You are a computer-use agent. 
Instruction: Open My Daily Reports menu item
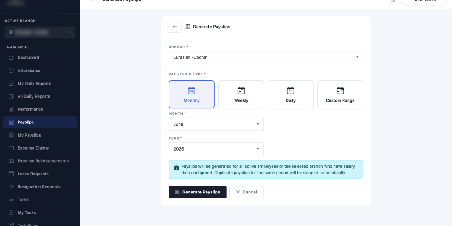[x=40, y=83]
